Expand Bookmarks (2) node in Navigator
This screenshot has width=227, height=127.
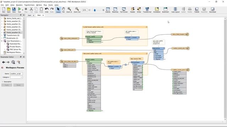click(2, 38)
